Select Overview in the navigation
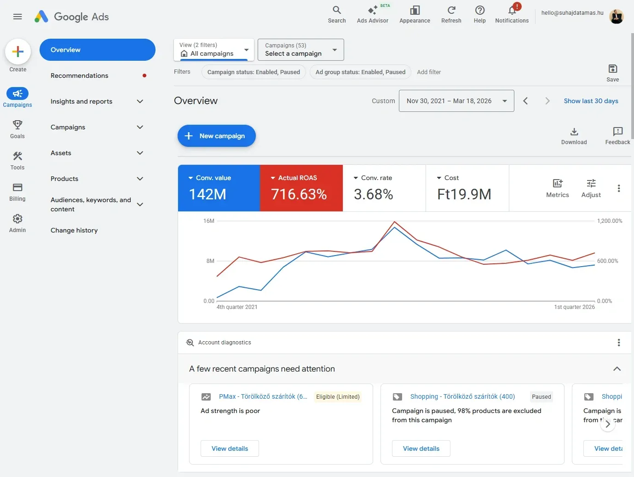The image size is (634, 477). [98, 50]
